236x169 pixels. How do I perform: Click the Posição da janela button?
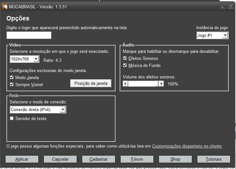(91, 83)
